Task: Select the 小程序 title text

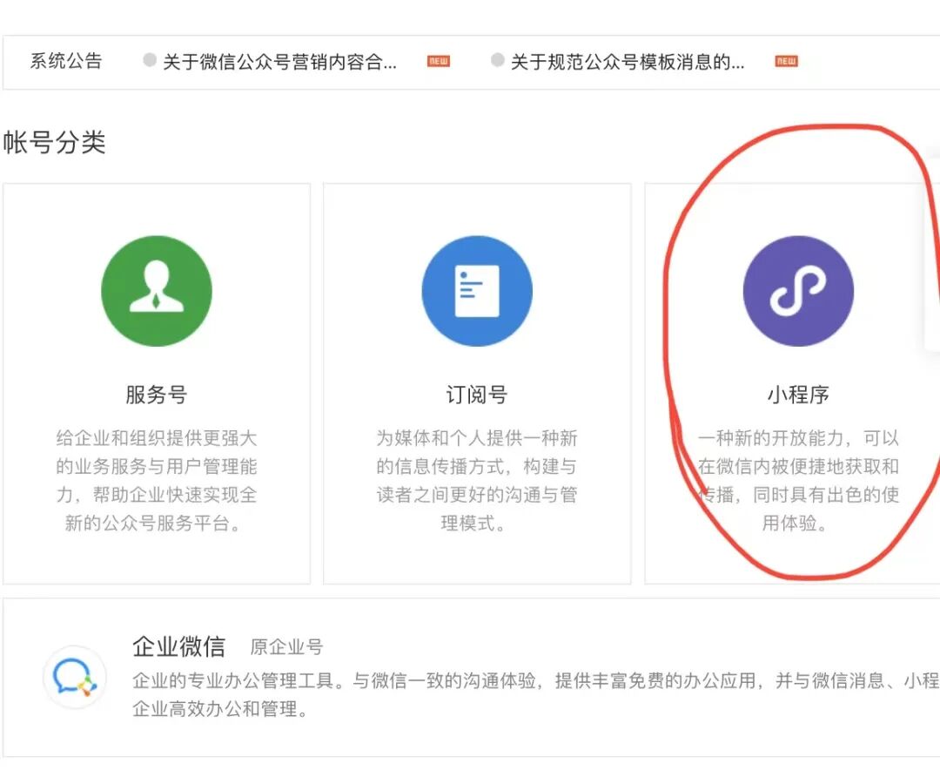Action: (798, 395)
